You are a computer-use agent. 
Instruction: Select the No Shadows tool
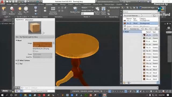pos(12,11)
